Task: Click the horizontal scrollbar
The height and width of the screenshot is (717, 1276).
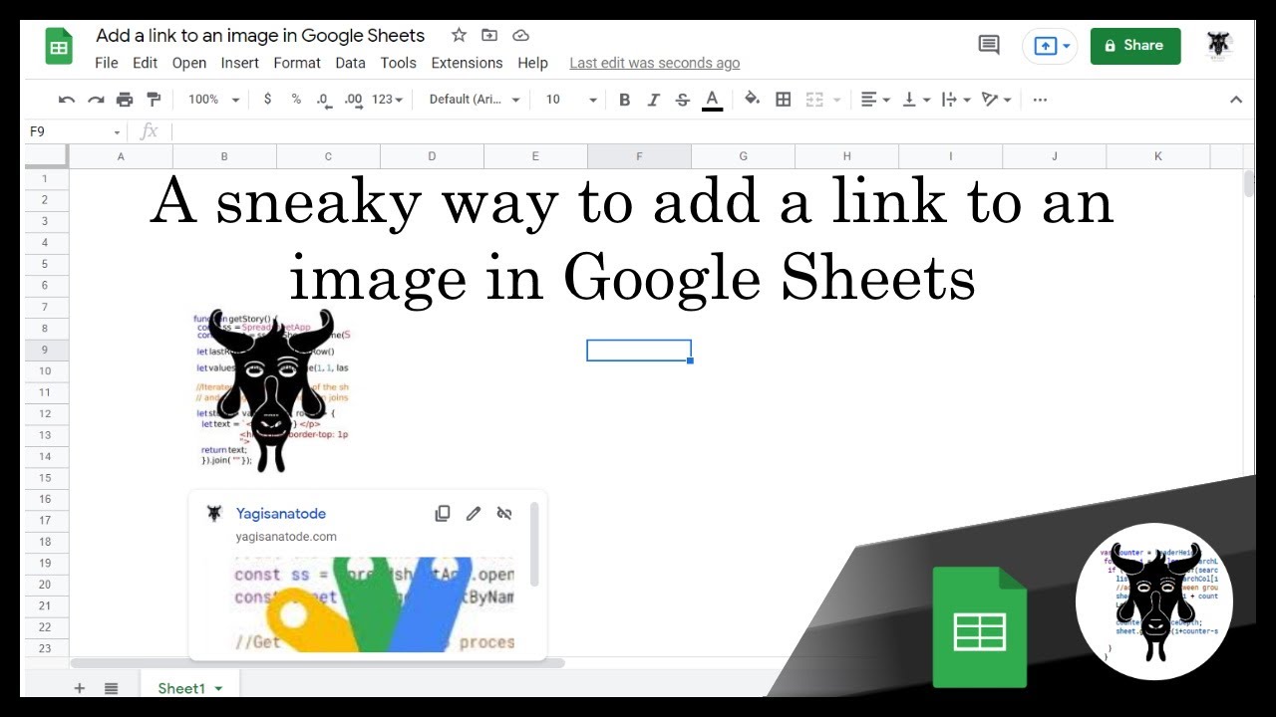Action: 317,663
